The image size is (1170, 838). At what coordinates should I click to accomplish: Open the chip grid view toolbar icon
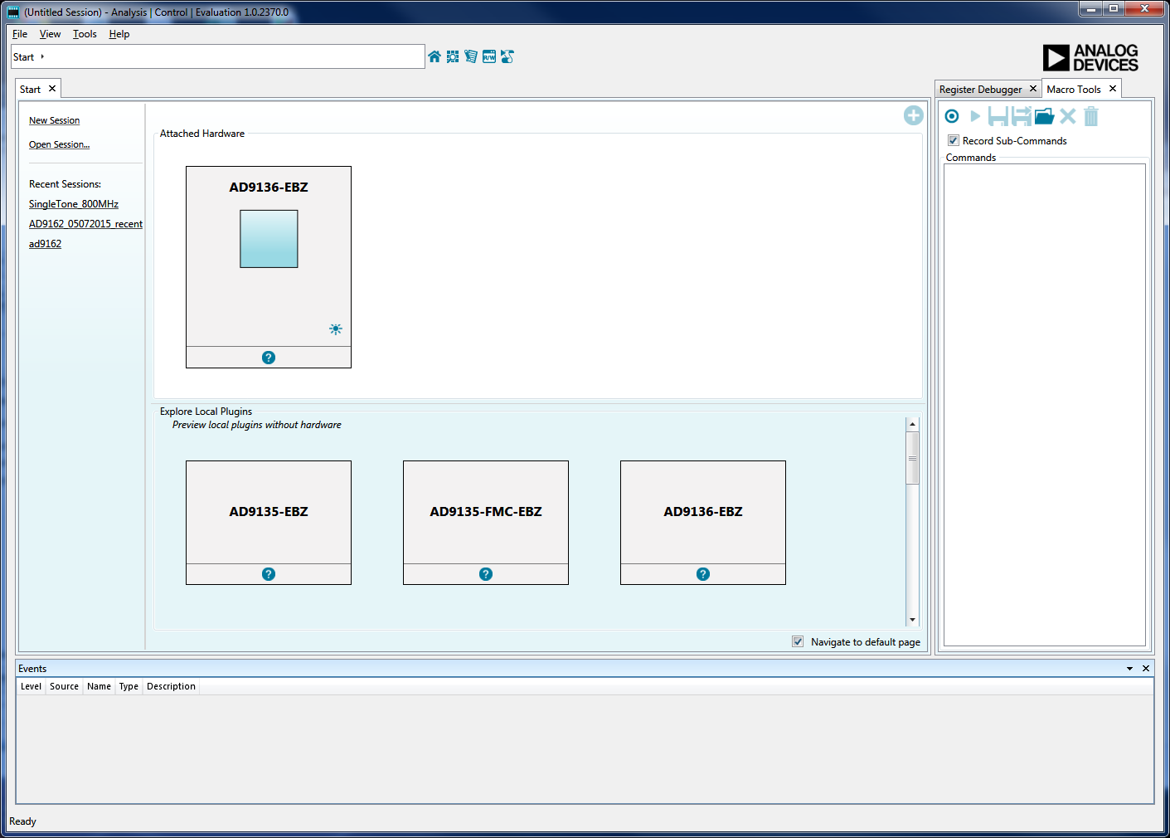tap(453, 56)
